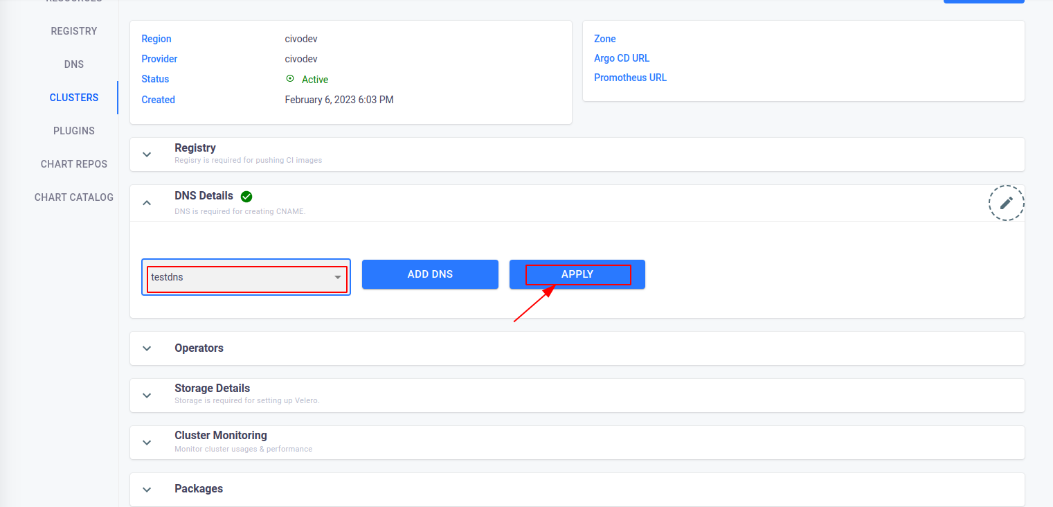Open CHART REPOS in the sidebar
The width and height of the screenshot is (1053, 507).
coord(74,164)
